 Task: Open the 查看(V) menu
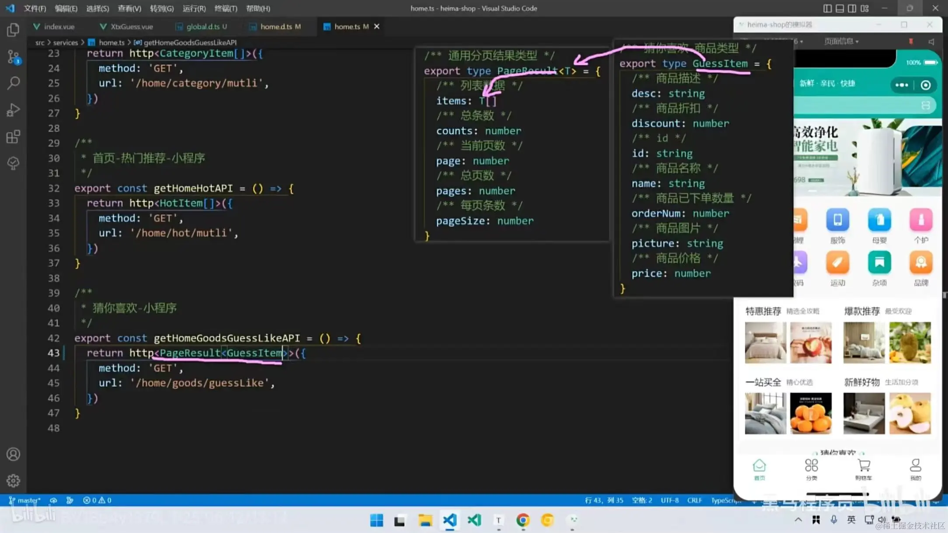coord(129,8)
